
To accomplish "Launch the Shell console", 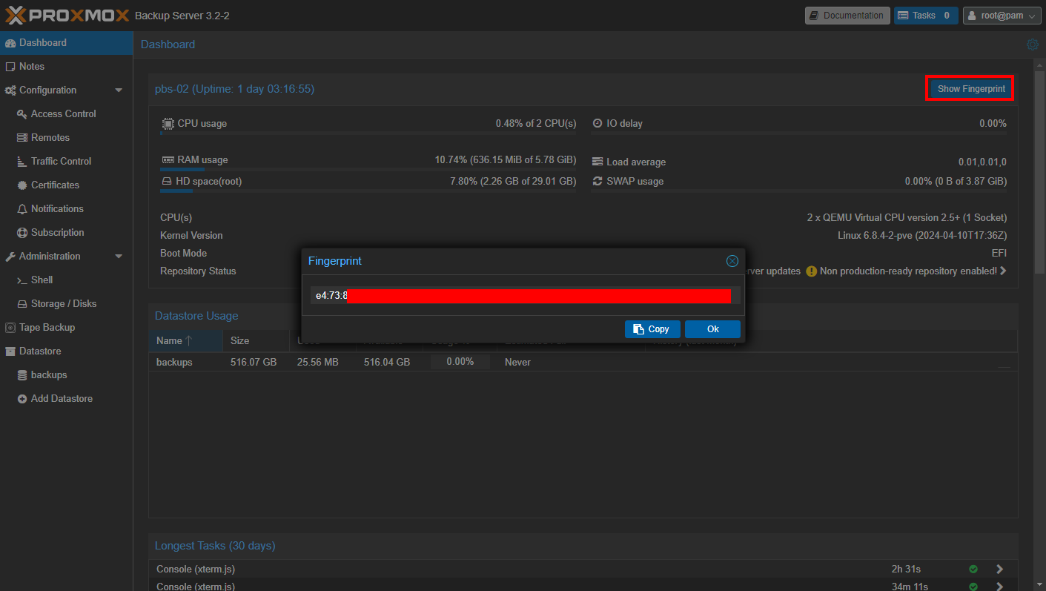I will tap(66, 280).
